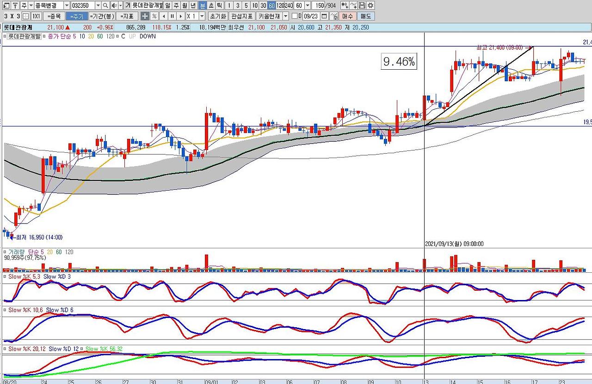Choose the highlighted 60 minute interval

coord(271,6)
